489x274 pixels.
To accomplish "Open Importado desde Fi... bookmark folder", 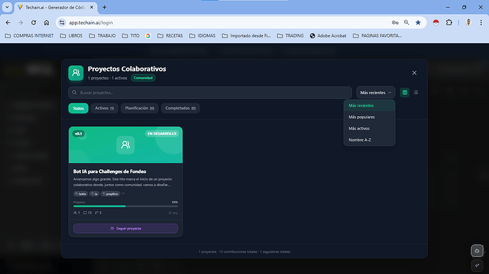I will coord(247,36).
